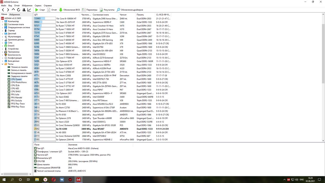Screen dimensions: 325x183
Task: Go back with the left arrow toolbar icon
Action: click(x=3, y=10)
